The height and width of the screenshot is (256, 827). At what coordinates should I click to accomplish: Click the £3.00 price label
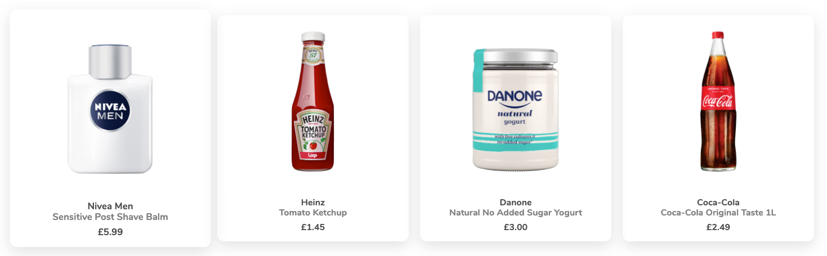pyautogui.click(x=516, y=227)
